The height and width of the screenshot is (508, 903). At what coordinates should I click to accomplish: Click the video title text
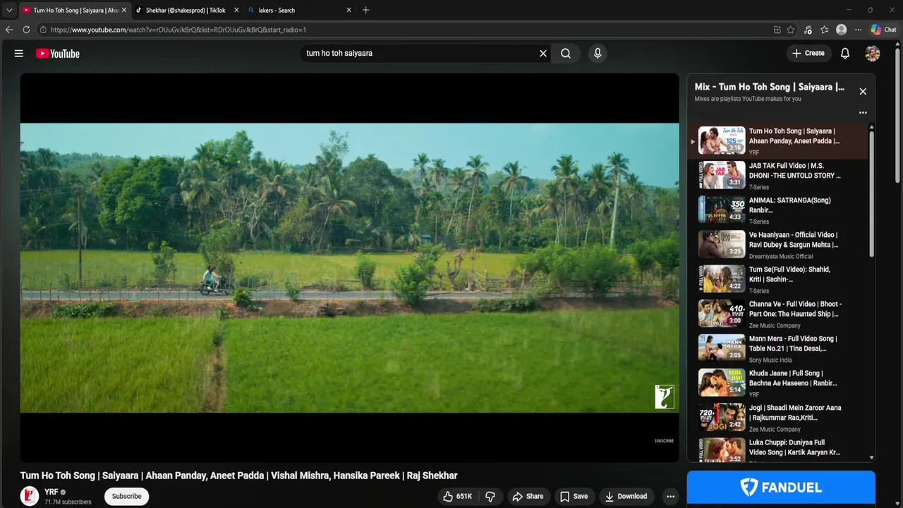point(238,476)
